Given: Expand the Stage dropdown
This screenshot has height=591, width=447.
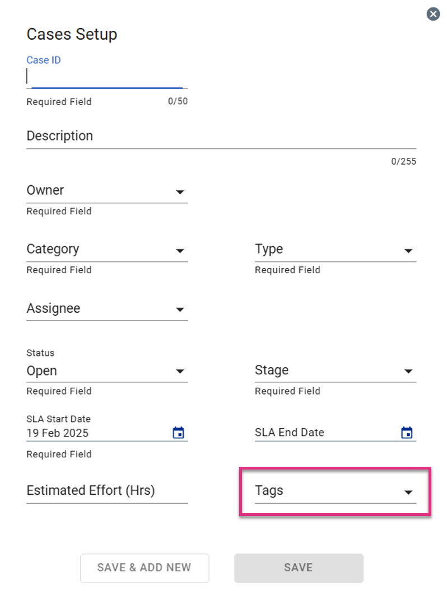Looking at the screenshot, I should [336, 370].
